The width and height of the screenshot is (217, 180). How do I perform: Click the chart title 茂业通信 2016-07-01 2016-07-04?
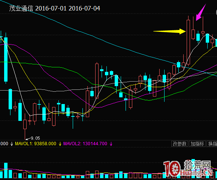coord(54,9)
